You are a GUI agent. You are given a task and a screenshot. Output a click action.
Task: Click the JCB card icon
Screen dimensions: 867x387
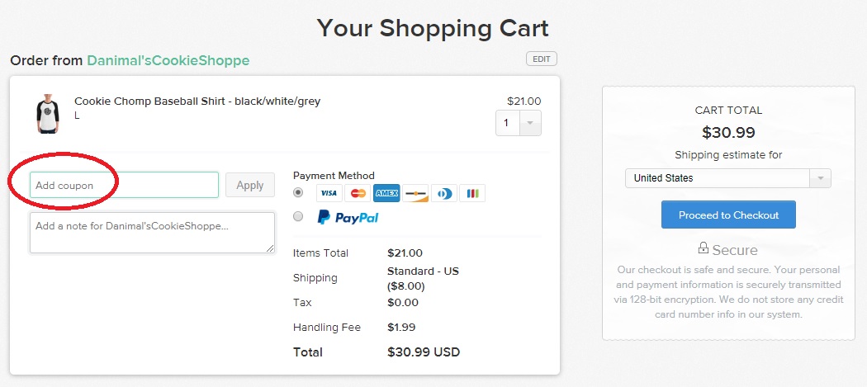[x=472, y=193]
